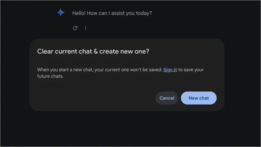Select the blue star icon beside the greeting
Image resolution: width=261 pixels, height=147 pixels.
click(x=61, y=12)
